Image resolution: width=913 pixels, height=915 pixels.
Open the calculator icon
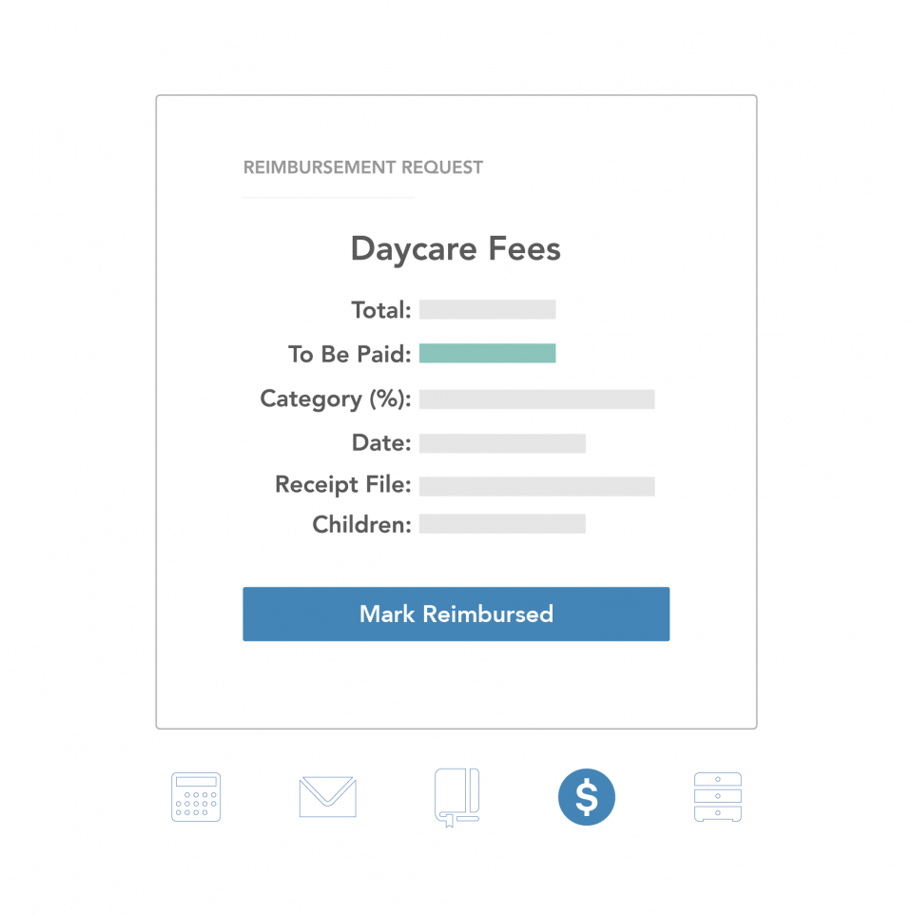pyautogui.click(x=196, y=797)
